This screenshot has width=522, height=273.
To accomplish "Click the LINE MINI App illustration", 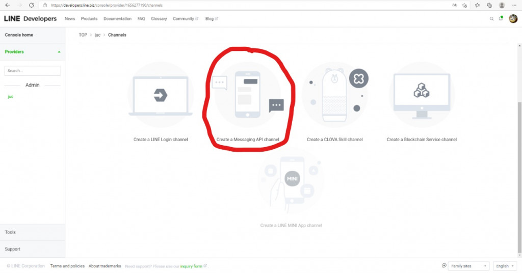I will click(x=291, y=181).
